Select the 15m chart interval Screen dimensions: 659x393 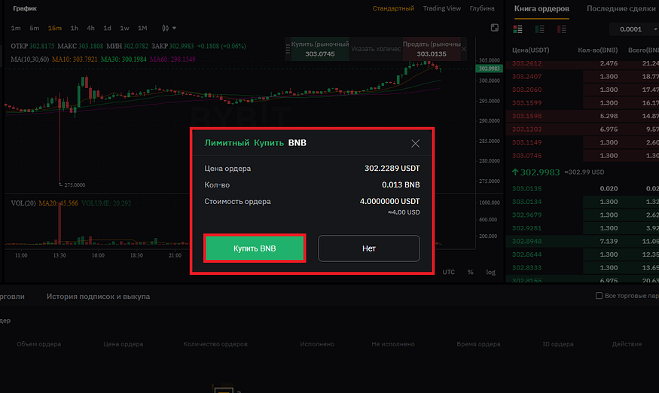55,28
